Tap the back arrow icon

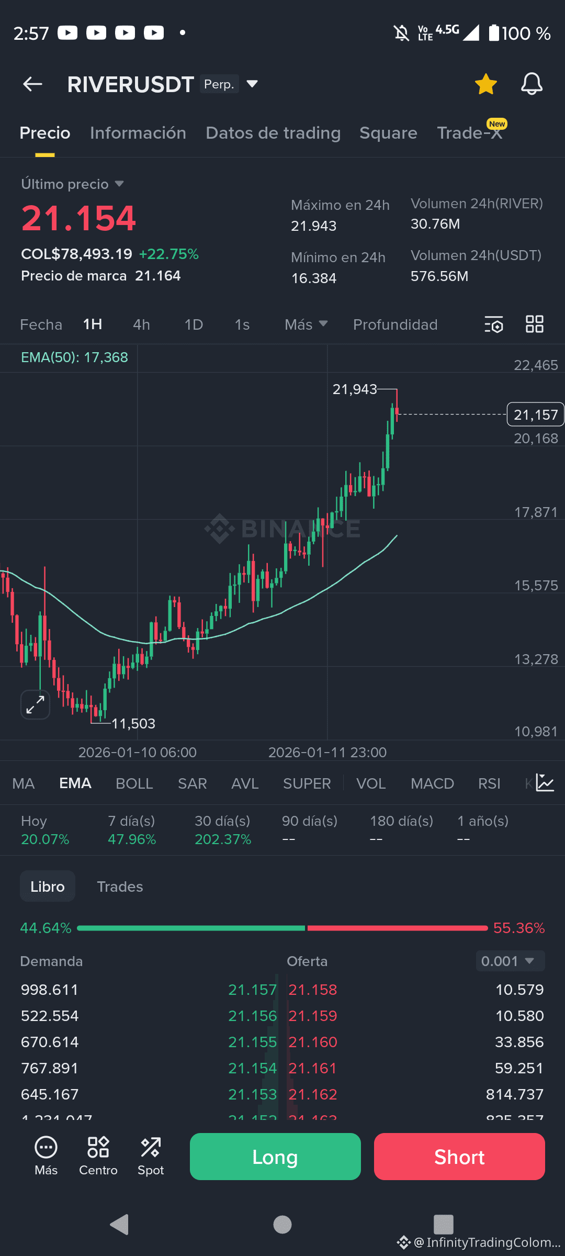click(32, 84)
